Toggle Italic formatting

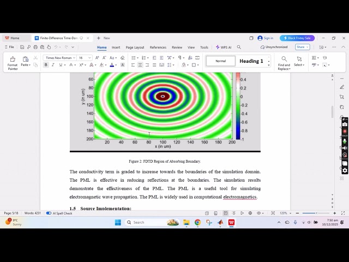coord(53,65)
